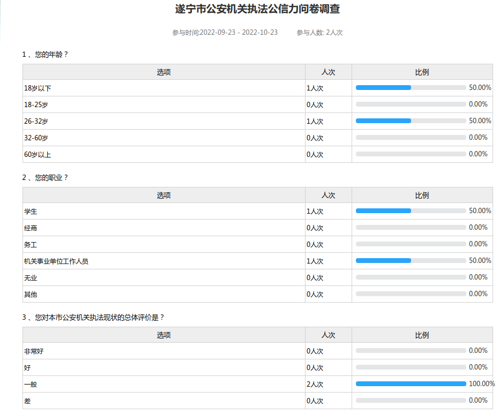
Task: Click the 学生 option label
Action: coord(31,212)
